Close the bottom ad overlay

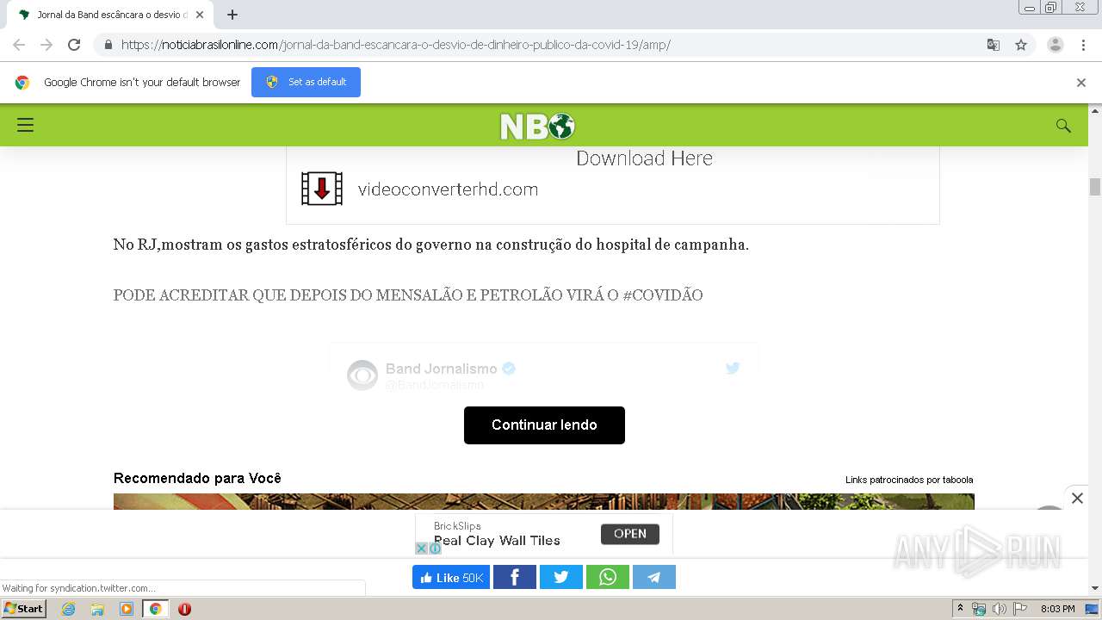point(1077,498)
